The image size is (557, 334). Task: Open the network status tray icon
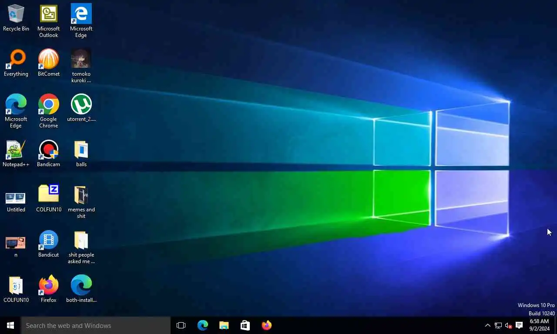pyautogui.click(x=498, y=325)
